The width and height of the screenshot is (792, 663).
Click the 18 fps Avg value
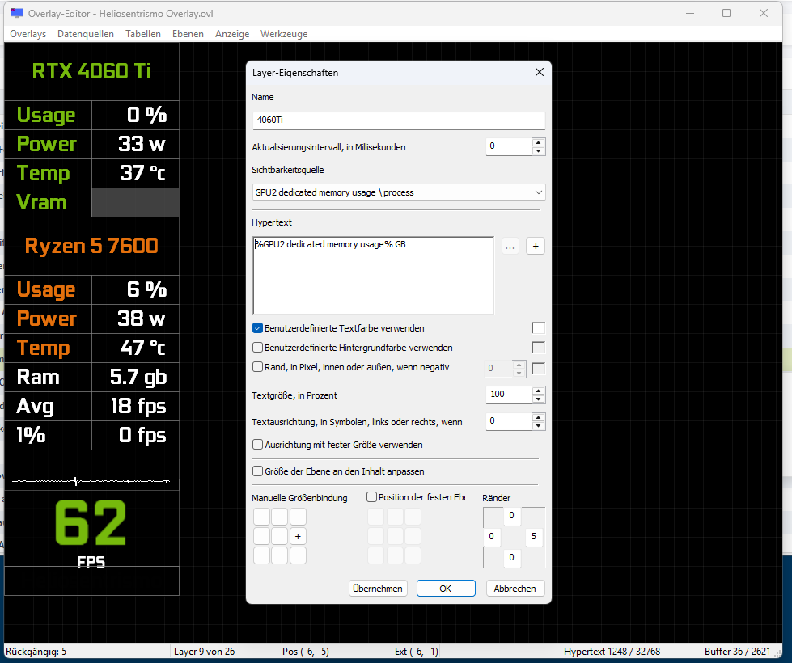[138, 407]
